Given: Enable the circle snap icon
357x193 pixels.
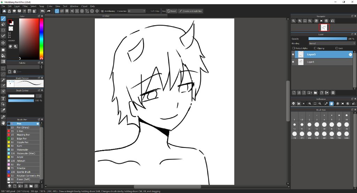Looking at the screenshot, I should click(x=82, y=11).
